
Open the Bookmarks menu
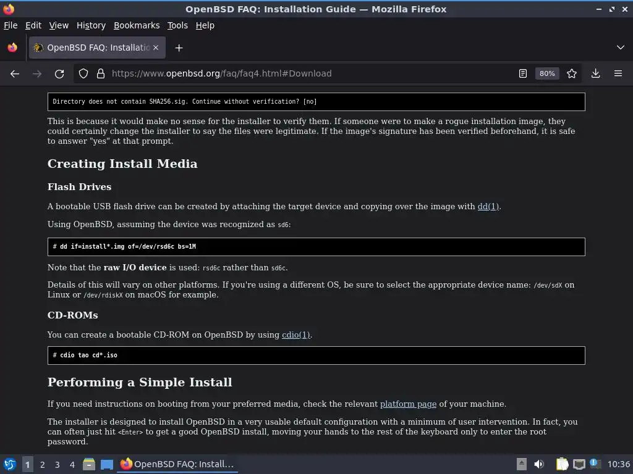tap(137, 25)
